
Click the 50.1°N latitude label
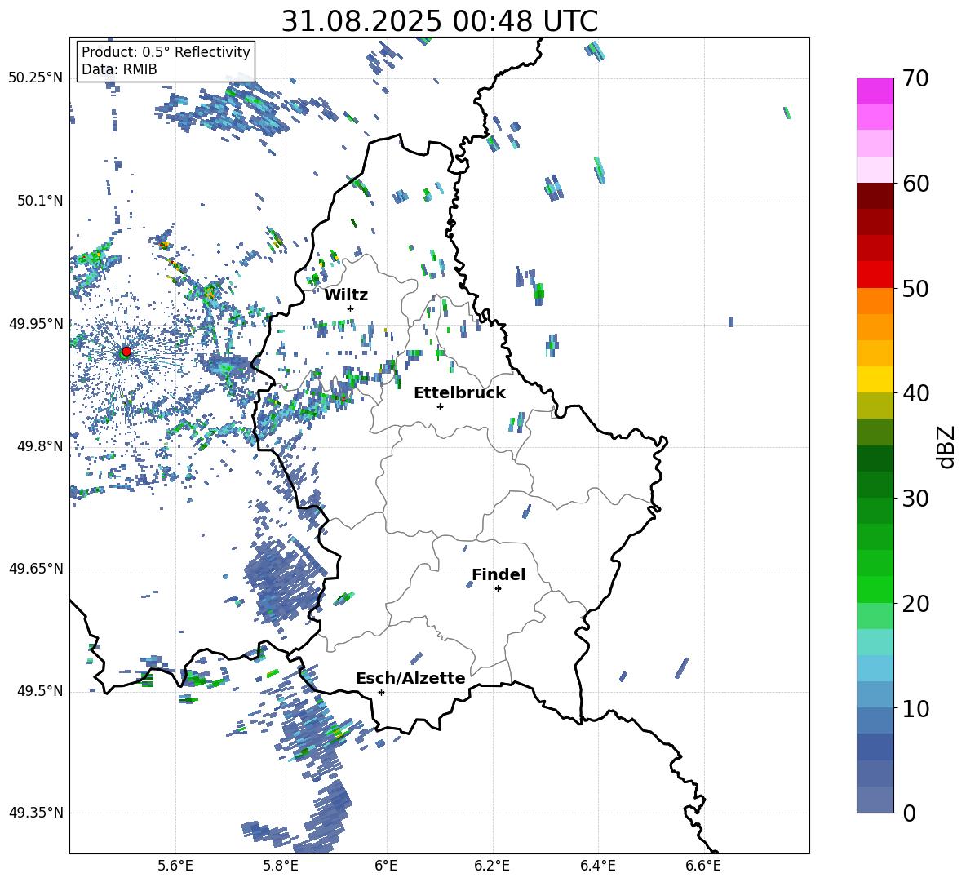[x=40, y=202]
